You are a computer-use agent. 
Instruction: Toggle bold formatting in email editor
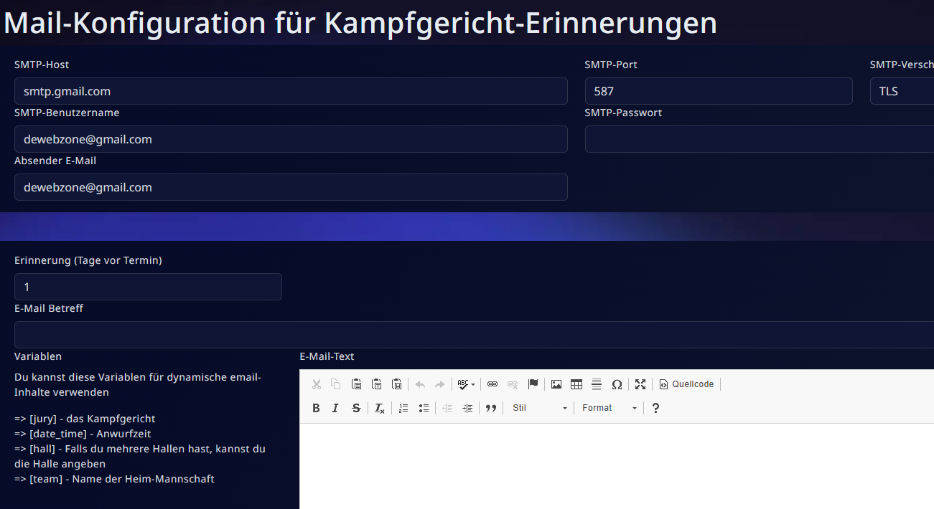pos(316,408)
